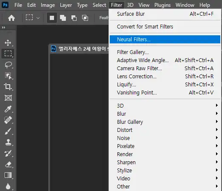Image resolution: width=222 pixels, height=191 pixels.
Task: Expand the Noise submenu
Action: (x=165, y=138)
